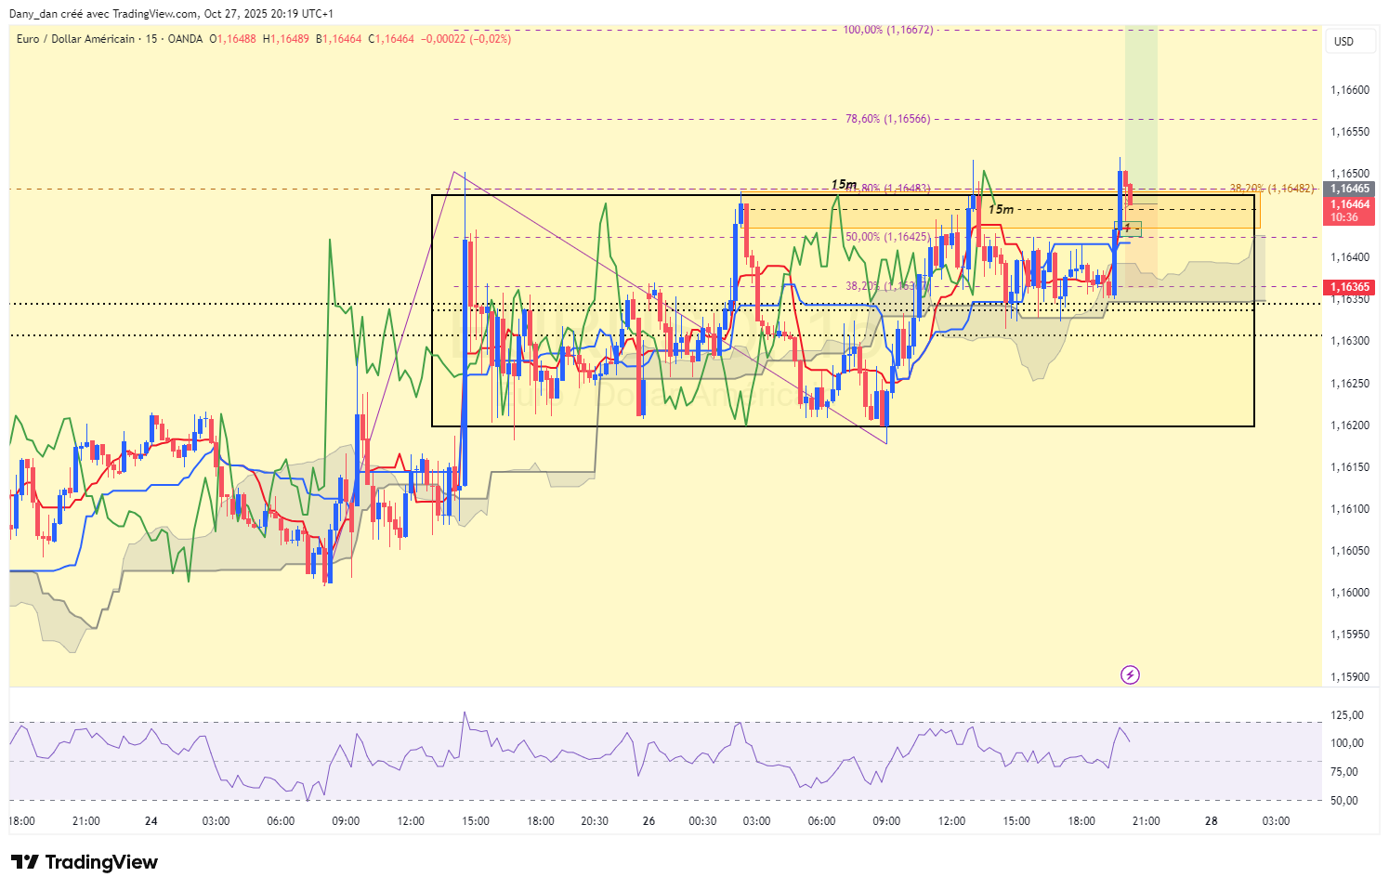This screenshot has width=1389, height=890.
Task: Click the 1,16400 price axis value
Action: coord(1350,257)
